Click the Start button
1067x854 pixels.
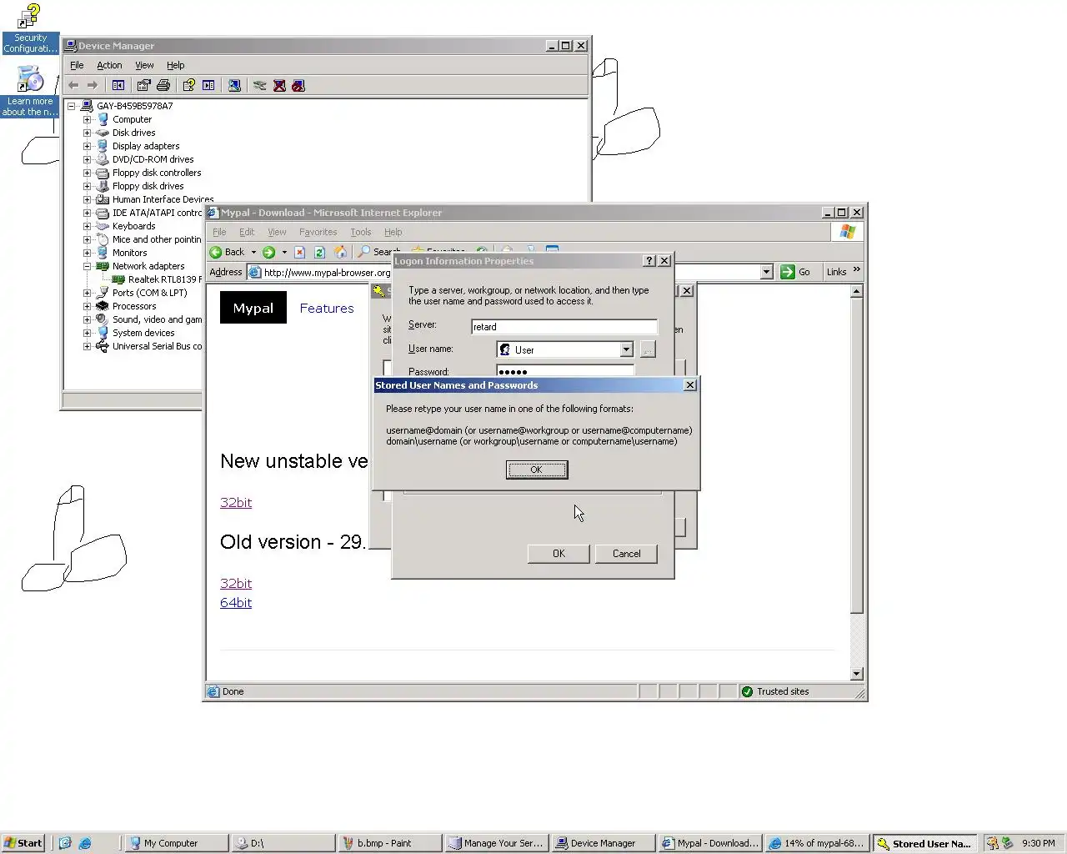tap(23, 843)
